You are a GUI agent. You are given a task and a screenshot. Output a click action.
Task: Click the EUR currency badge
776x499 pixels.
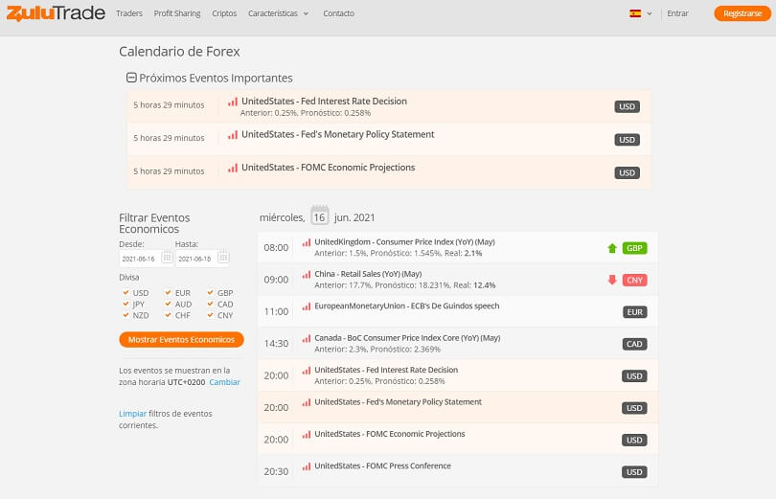pos(634,312)
